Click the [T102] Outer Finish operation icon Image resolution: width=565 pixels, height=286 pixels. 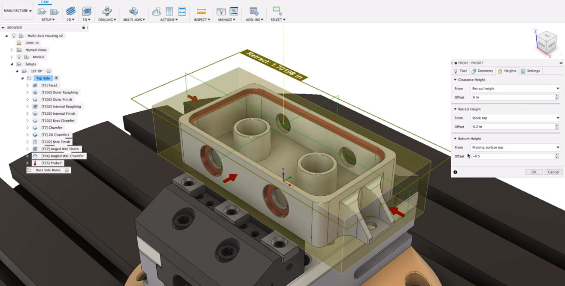tap(35, 99)
